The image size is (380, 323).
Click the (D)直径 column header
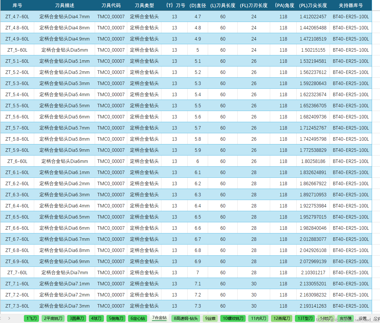tap(198, 5)
